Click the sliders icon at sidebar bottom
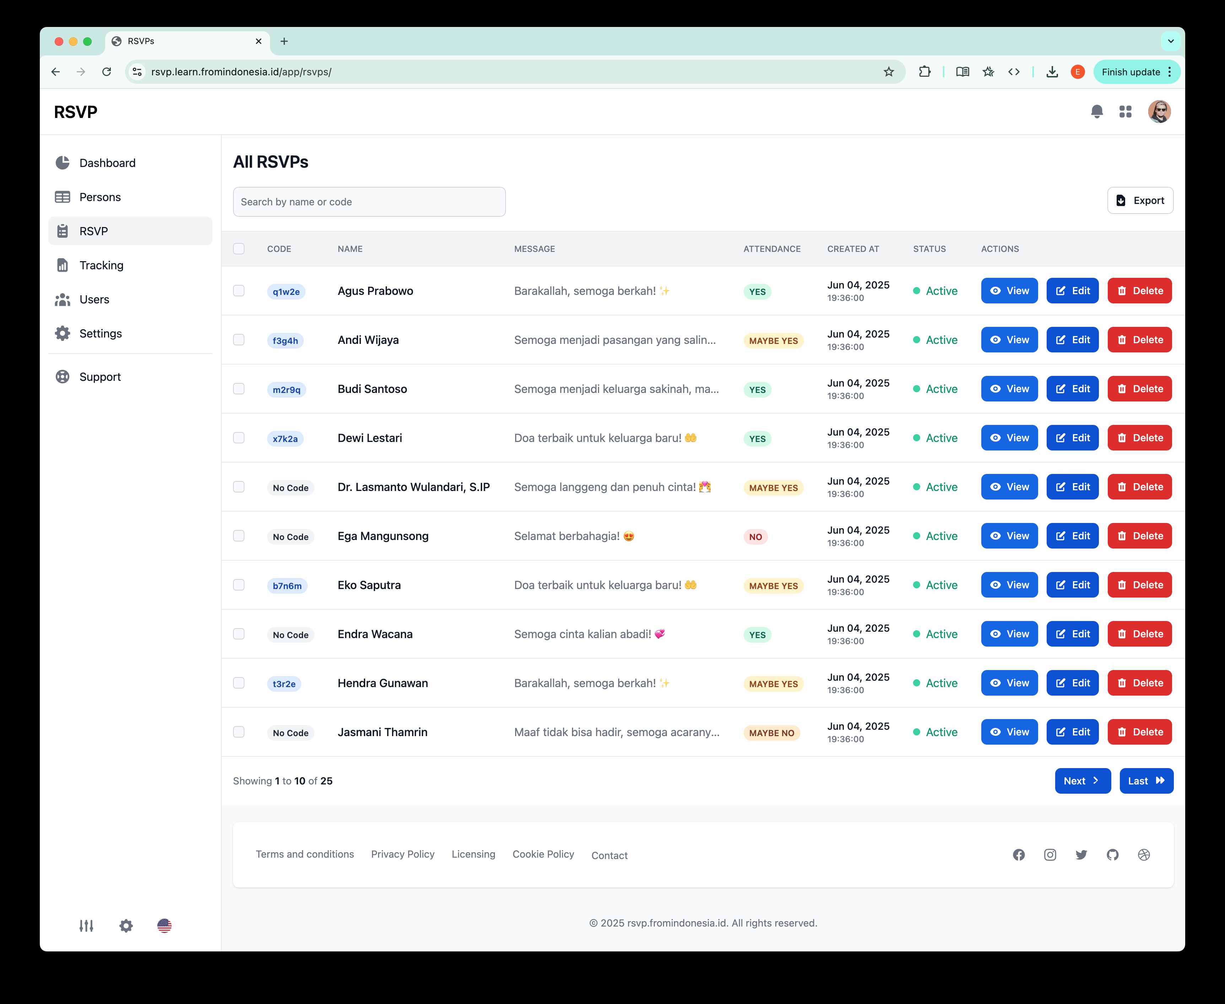1225x1004 pixels. point(86,926)
